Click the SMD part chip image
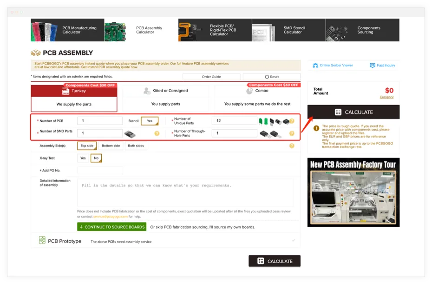The height and width of the screenshot is (284, 432). tap(130, 134)
